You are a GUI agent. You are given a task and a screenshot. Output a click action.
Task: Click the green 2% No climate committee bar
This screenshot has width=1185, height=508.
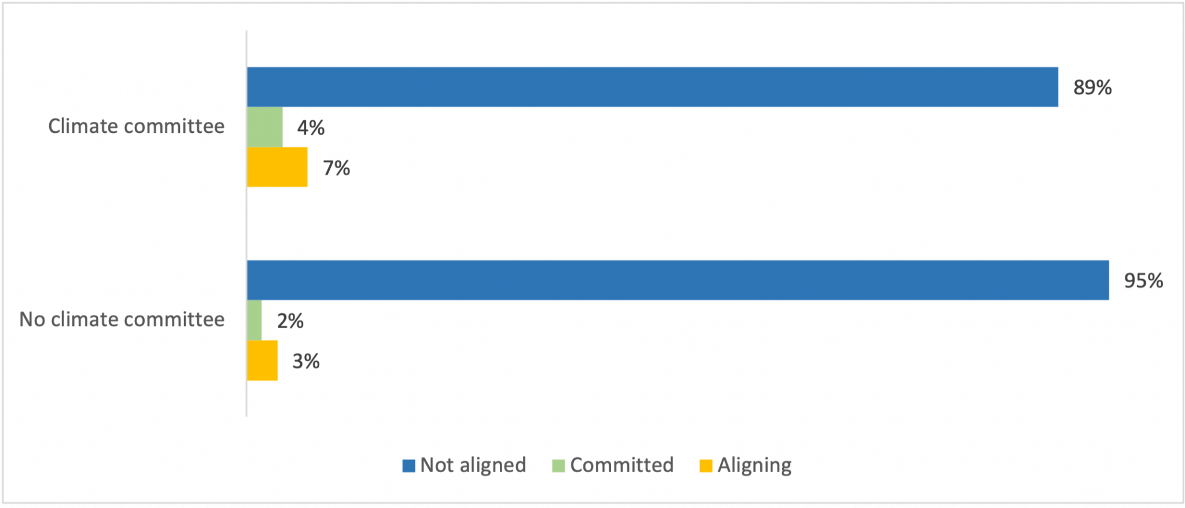255,320
